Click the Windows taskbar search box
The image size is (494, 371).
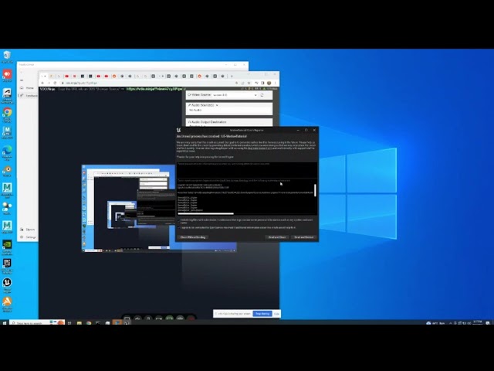(37, 323)
